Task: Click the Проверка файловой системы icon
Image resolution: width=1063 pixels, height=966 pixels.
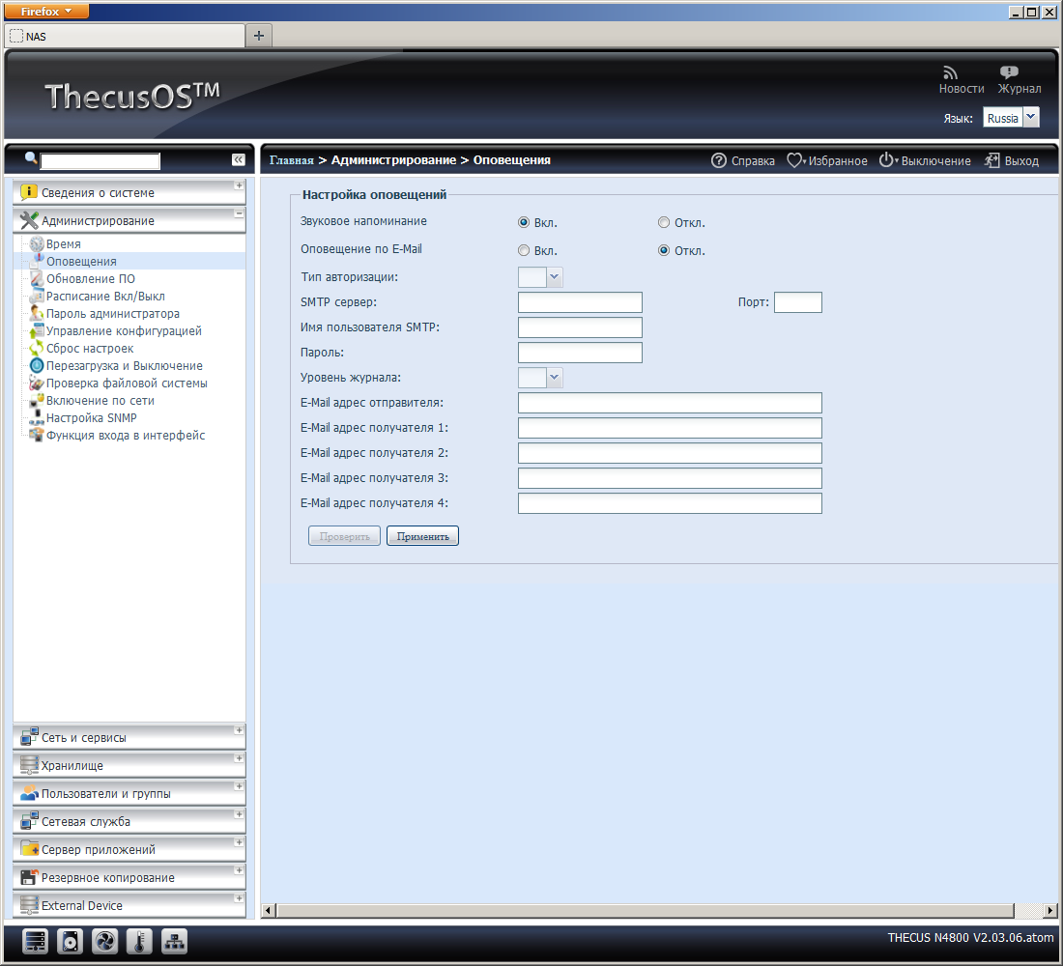Action: [x=37, y=383]
